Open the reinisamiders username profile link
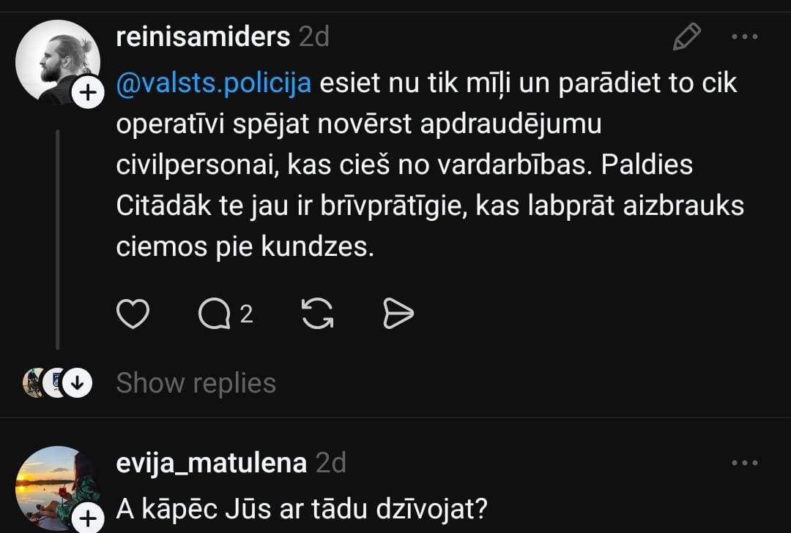This screenshot has height=533, width=791. (x=203, y=37)
